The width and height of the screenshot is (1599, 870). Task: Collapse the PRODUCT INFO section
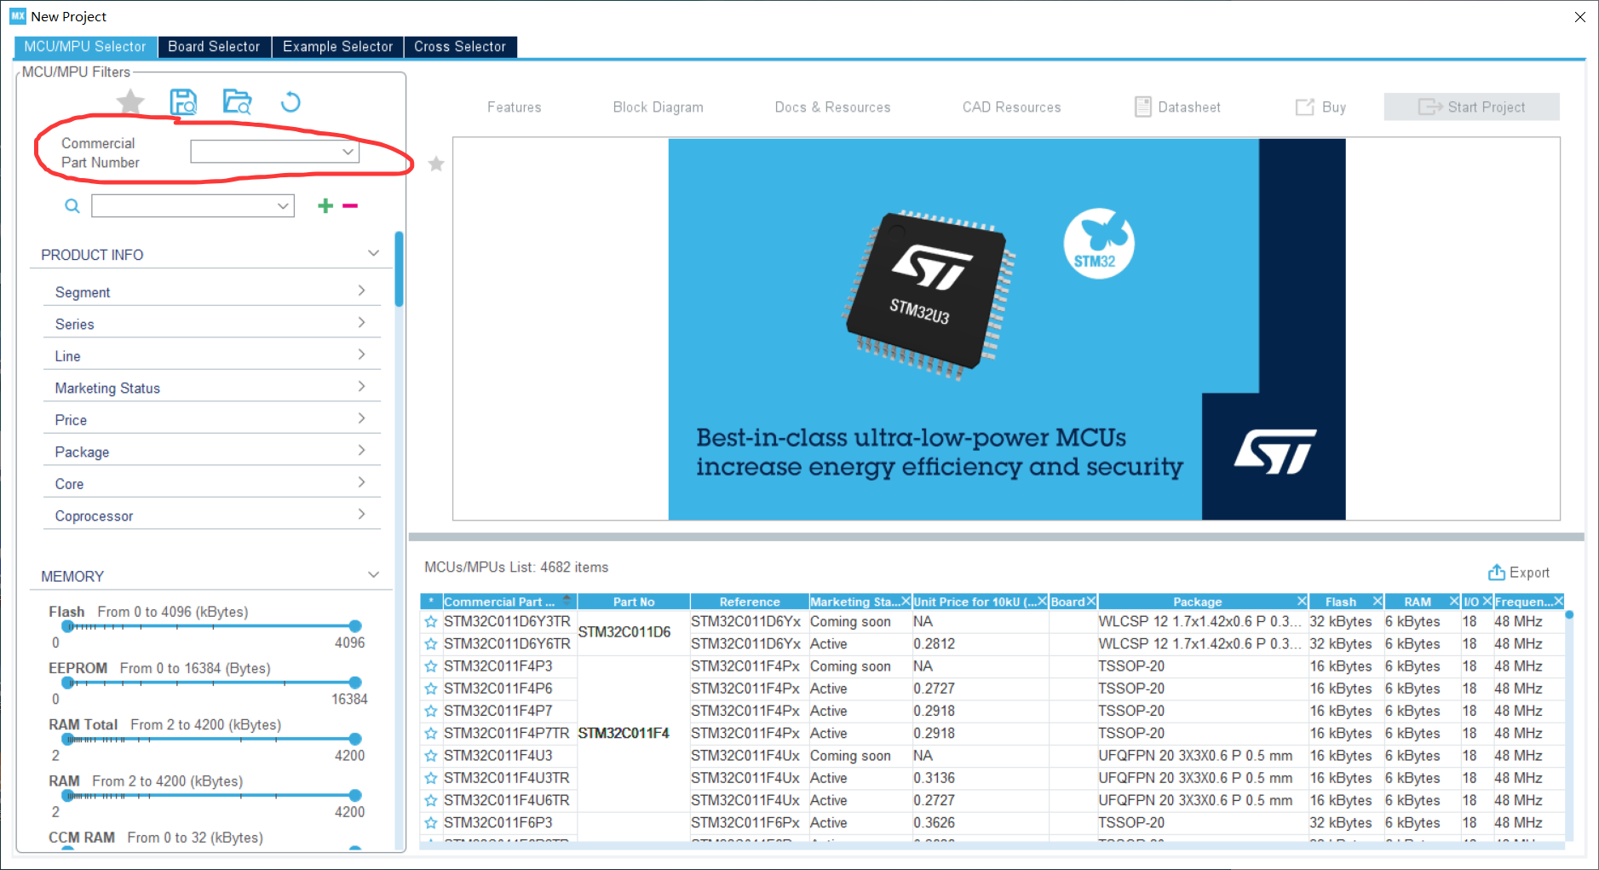pos(373,253)
